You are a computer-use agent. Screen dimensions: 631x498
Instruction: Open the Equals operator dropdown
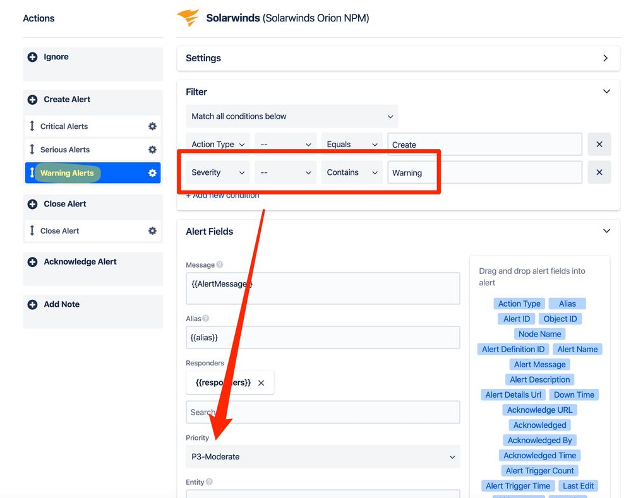tap(352, 145)
